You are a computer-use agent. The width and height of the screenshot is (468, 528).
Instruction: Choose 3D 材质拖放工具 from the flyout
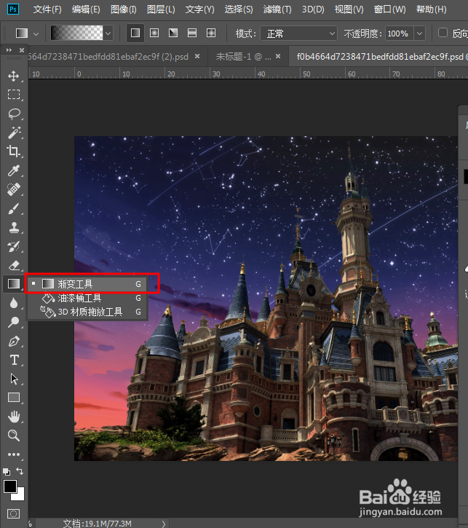pyautogui.click(x=88, y=312)
